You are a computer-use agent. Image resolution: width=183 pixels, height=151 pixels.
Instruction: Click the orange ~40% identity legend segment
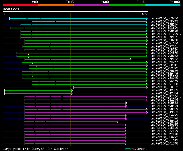tap(56, 5)
